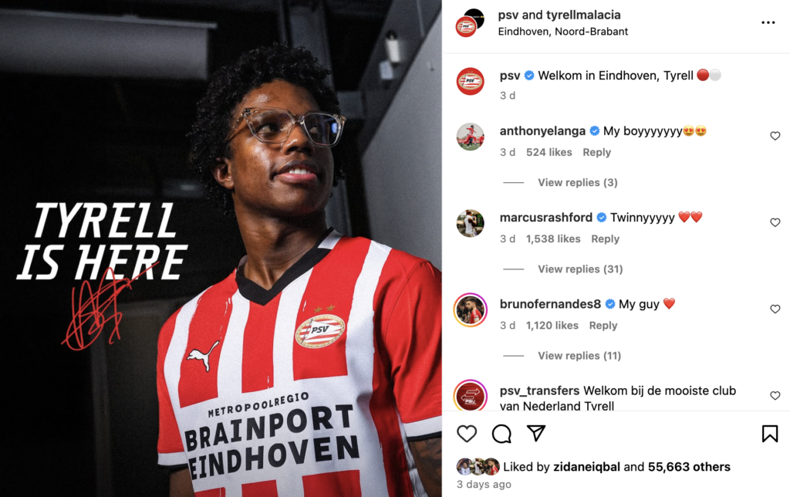Open the comment bubble icon

[x=501, y=434]
